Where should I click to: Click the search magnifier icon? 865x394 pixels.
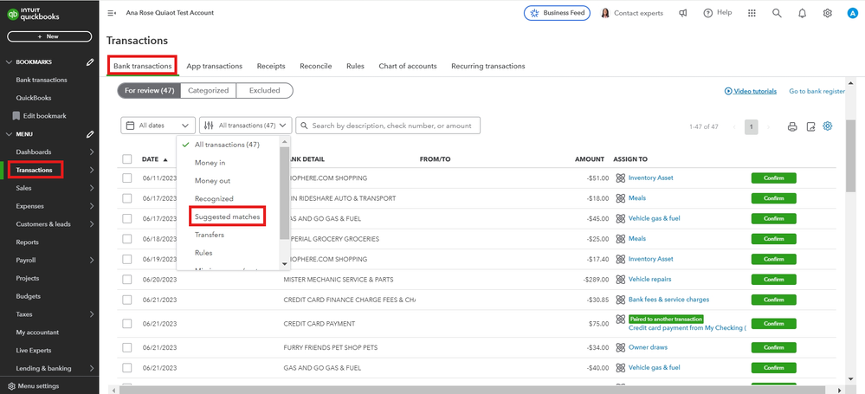point(777,13)
